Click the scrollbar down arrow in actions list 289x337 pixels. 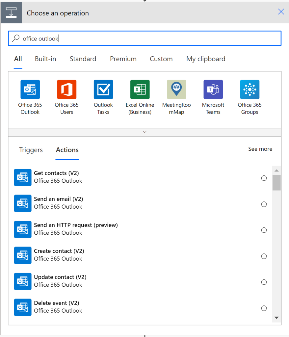(276, 318)
